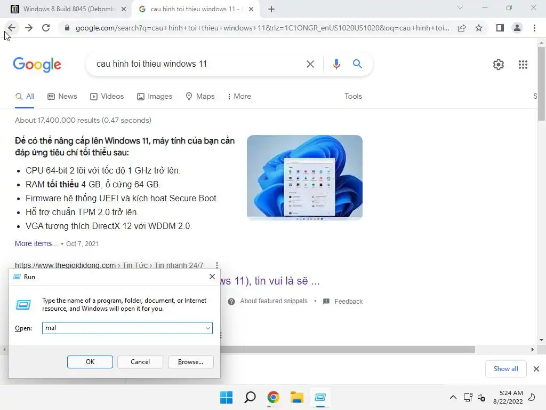Send Feedback on the snippet

[x=348, y=301]
